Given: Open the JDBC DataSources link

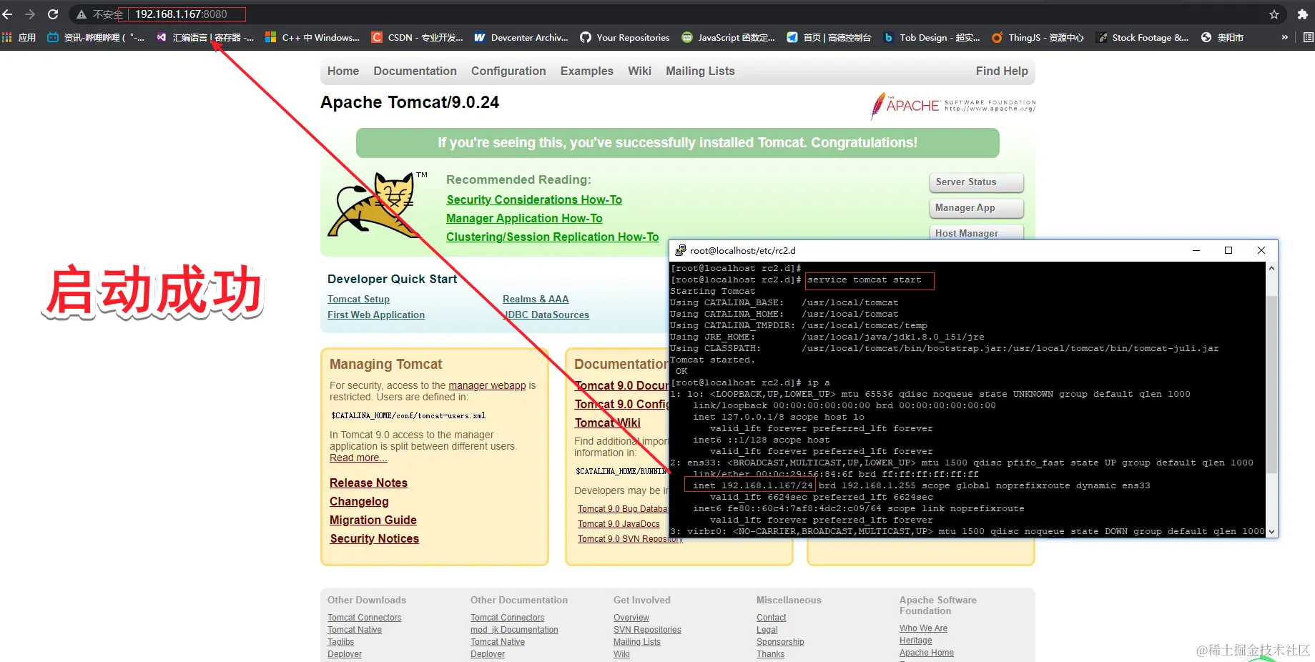Looking at the screenshot, I should click(x=546, y=315).
